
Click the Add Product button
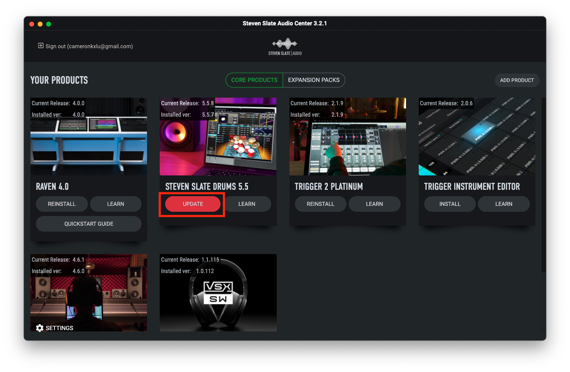click(x=517, y=80)
